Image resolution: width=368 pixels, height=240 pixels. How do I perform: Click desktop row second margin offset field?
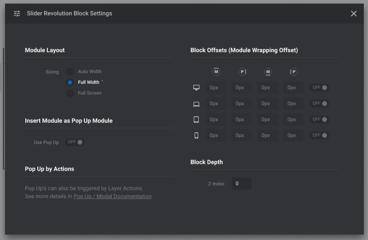(x=267, y=88)
